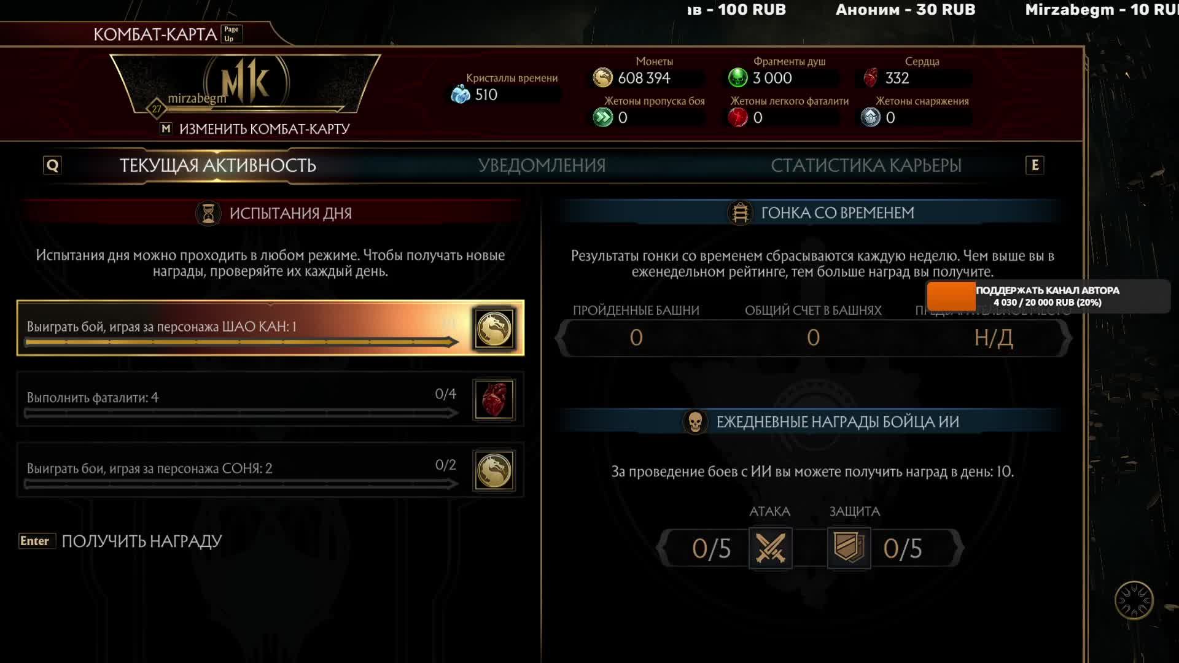Click the Shao Kahn challenge coin reward icon
The image size is (1179, 663).
tap(494, 329)
